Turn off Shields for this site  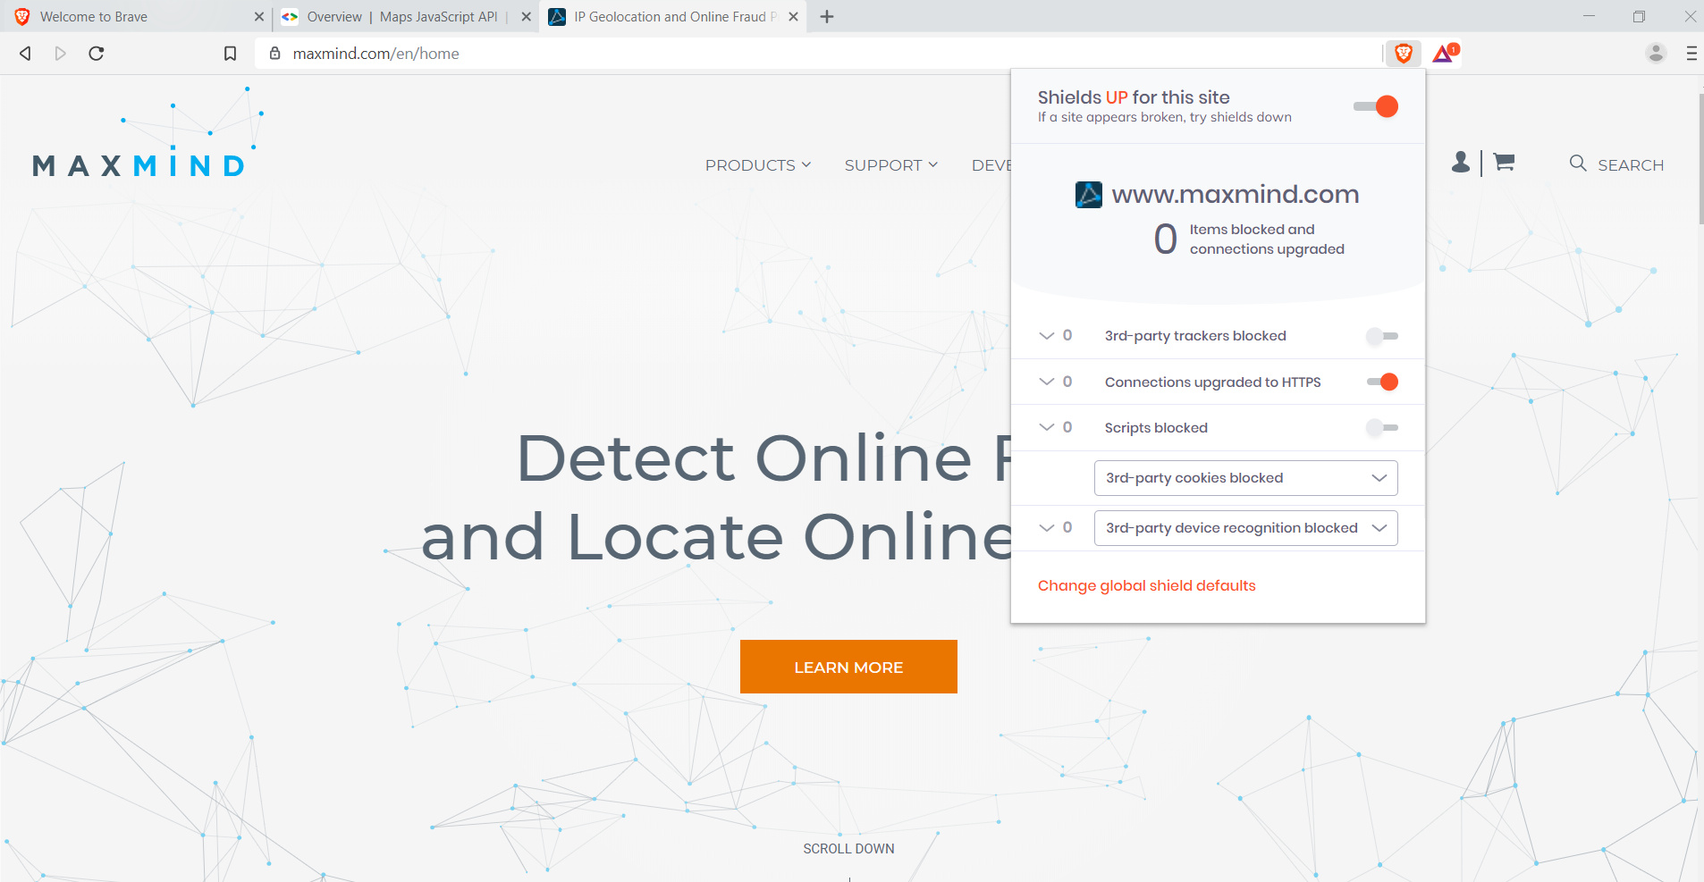[1376, 106]
